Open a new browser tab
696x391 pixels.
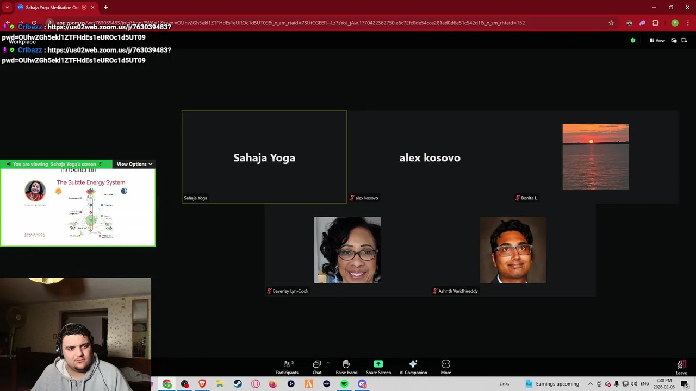pos(105,7)
